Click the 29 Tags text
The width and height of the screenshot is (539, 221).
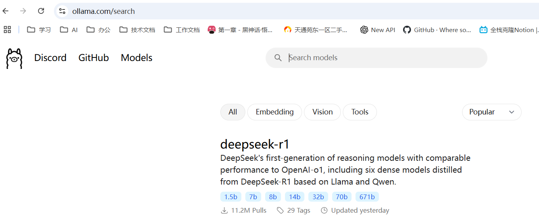point(299,211)
